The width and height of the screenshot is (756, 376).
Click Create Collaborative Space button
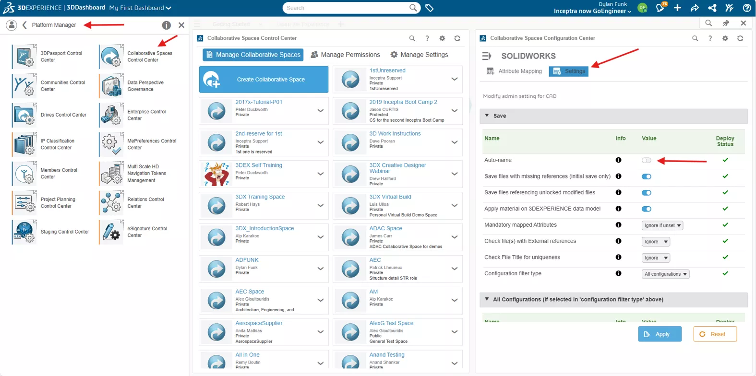pyautogui.click(x=264, y=80)
